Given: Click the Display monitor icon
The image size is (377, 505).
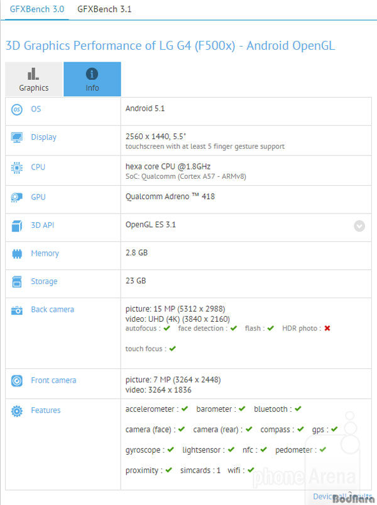Looking at the screenshot, I should pyautogui.click(x=17, y=137).
